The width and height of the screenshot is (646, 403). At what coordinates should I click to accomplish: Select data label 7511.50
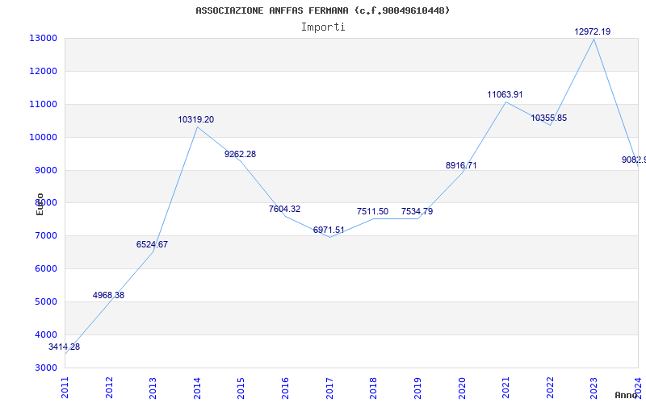pyautogui.click(x=372, y=211)
